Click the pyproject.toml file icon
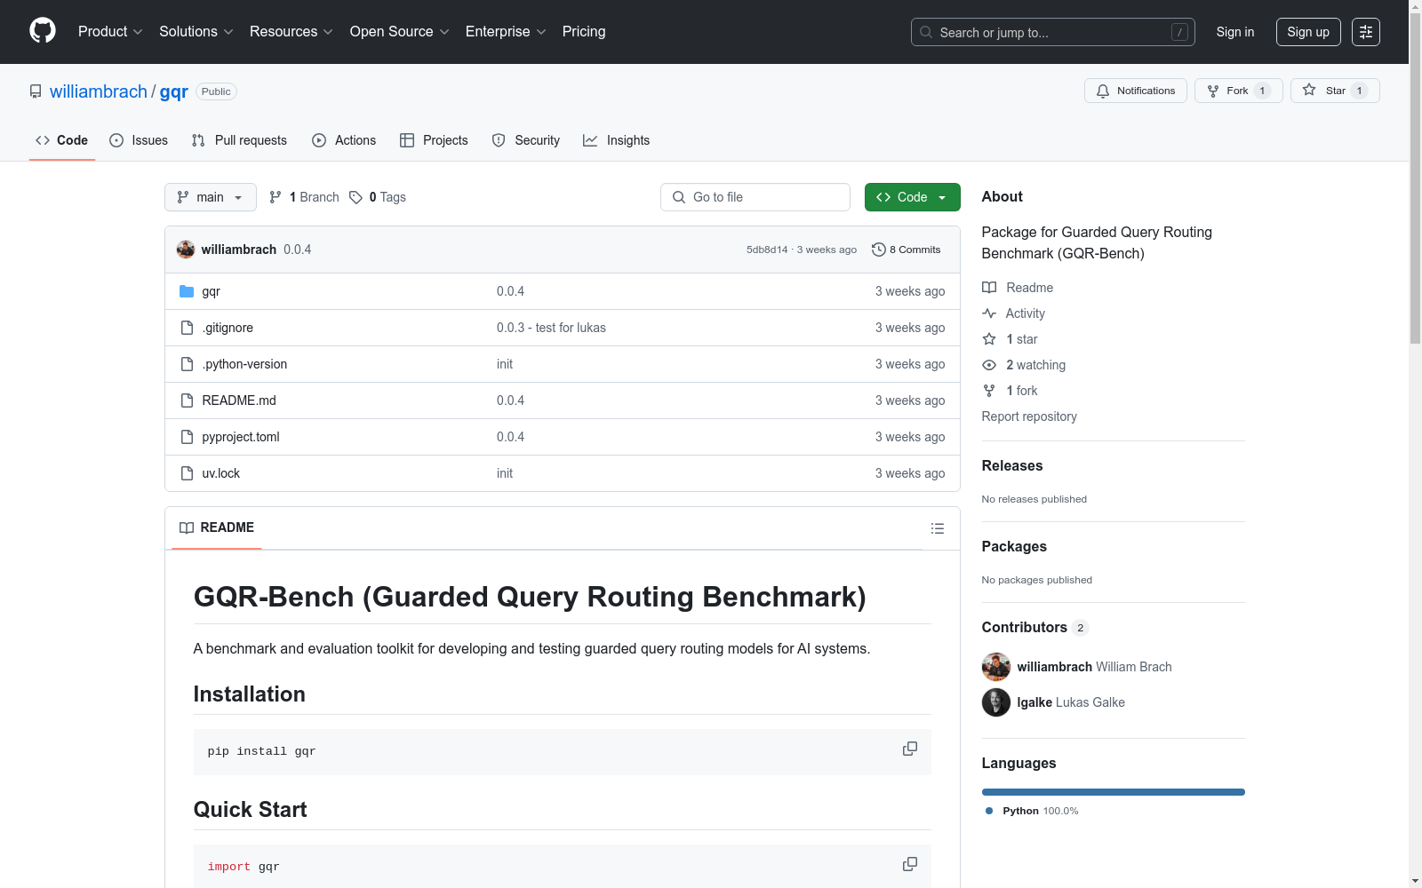This screenshot has width=1422, height=888. [x=187, y=437]
